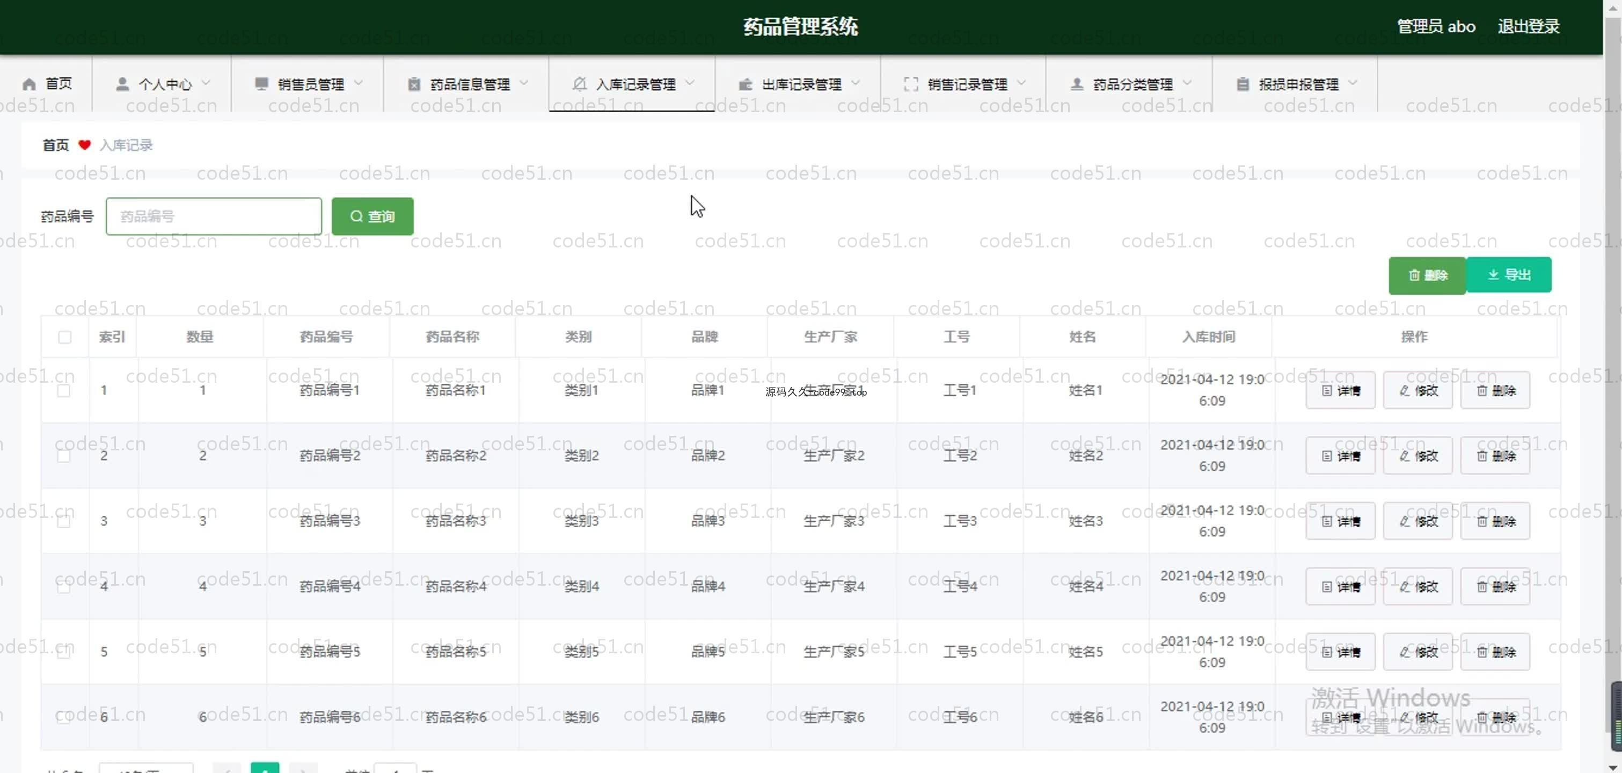
Task: Open the 出库记录管理 menu
Action: 798,84
